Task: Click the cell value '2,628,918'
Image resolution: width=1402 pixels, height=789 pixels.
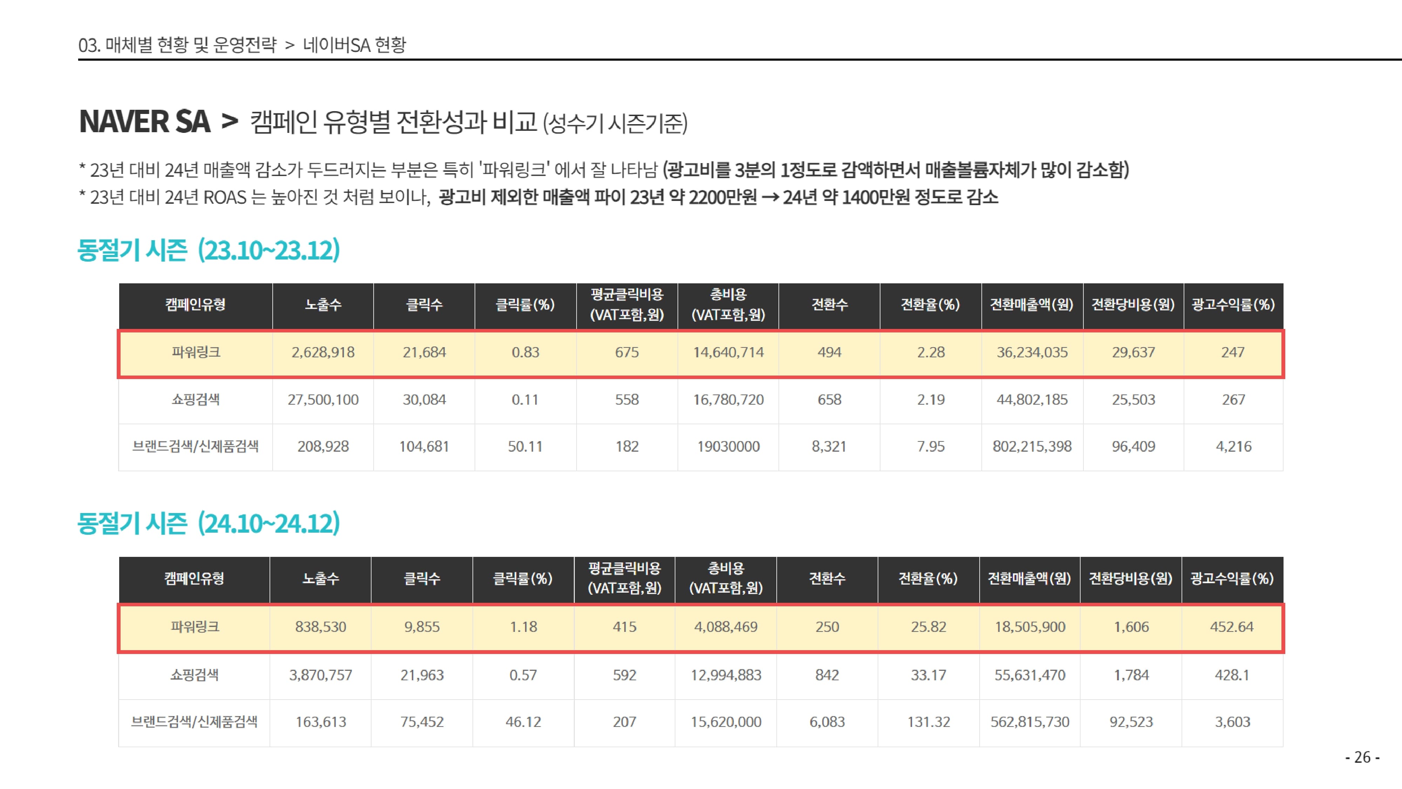Action: coord(323,352)
